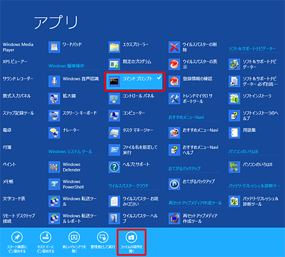Image resolution: width=285 pixels, height=257 pixels.
Task: Open おすすめメニューNavi icon
Action: (x=174, y=133)
